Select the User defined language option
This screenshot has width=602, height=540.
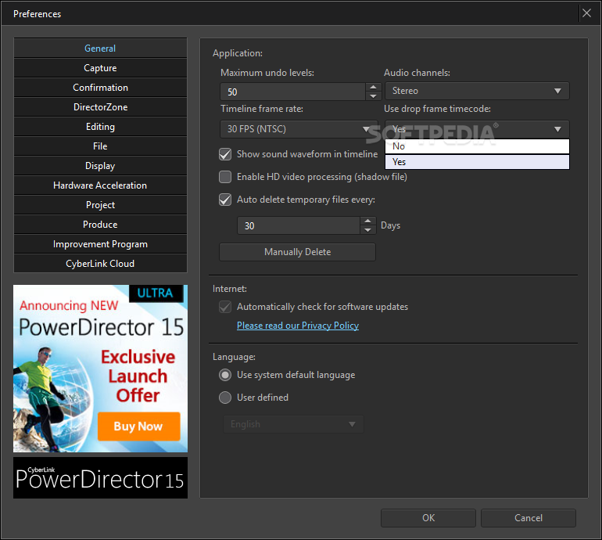tap(225, 398)
